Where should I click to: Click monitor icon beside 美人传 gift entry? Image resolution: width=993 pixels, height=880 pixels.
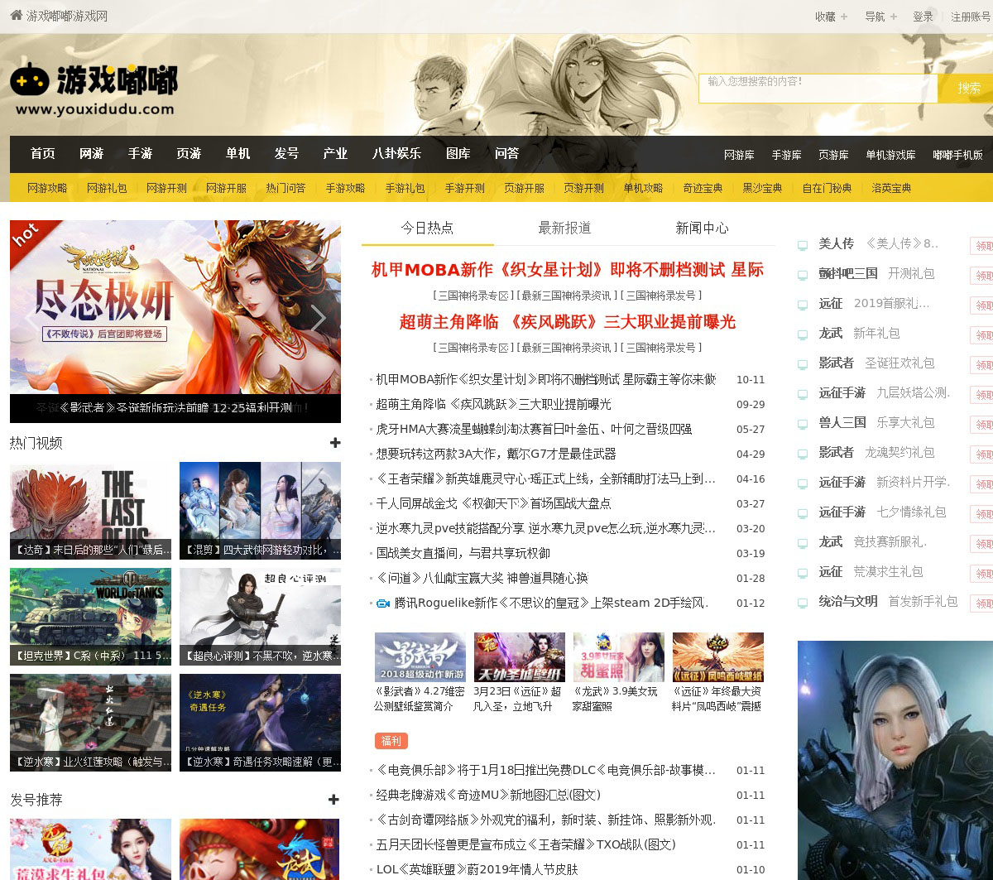click(802, 245)
